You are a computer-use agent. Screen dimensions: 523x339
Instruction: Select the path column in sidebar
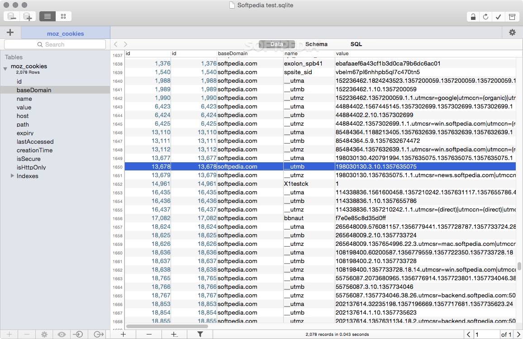[x=23, y=125]
